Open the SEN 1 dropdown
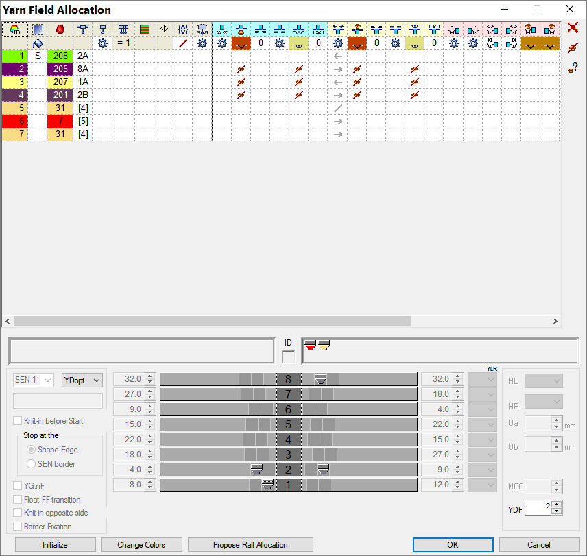Image resolution: width=587 pixels, height=556 pixels. click(33, 380)
